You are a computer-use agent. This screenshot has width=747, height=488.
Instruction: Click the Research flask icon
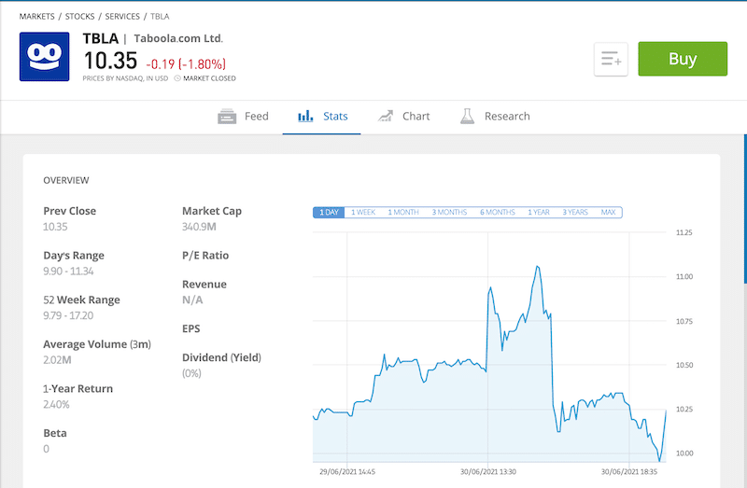[468, 116]
